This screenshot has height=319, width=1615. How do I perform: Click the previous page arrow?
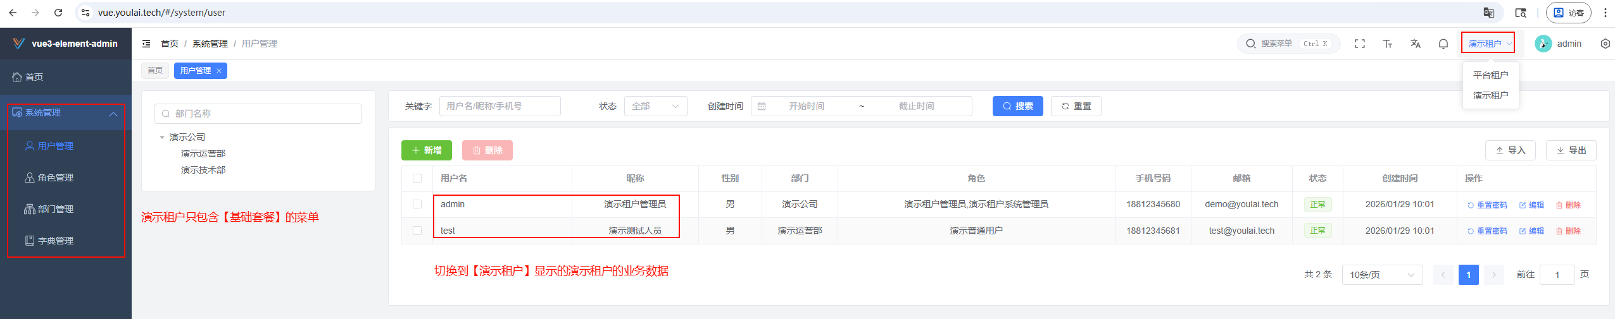1443,275
